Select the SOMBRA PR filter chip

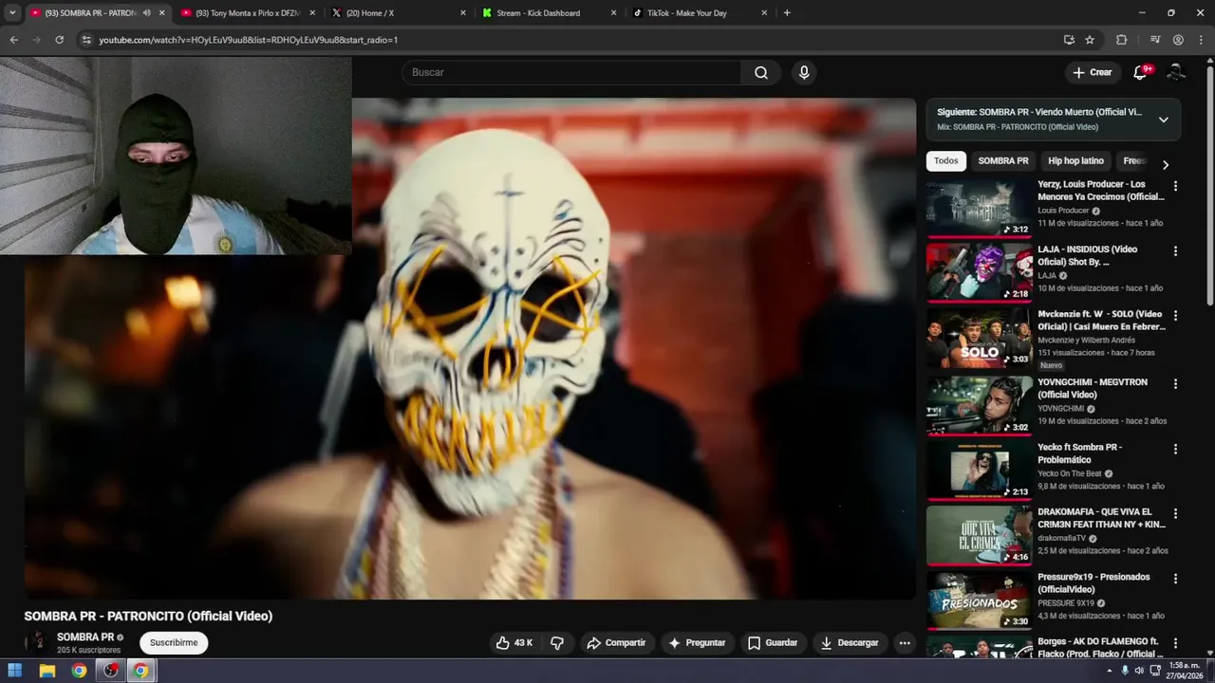(1003, 161)
